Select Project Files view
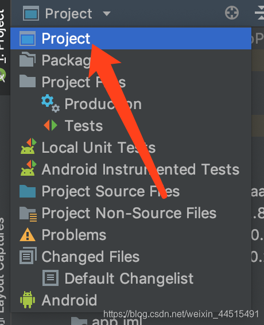This screenshot has width=264, height=325. (x=131, y=82)
